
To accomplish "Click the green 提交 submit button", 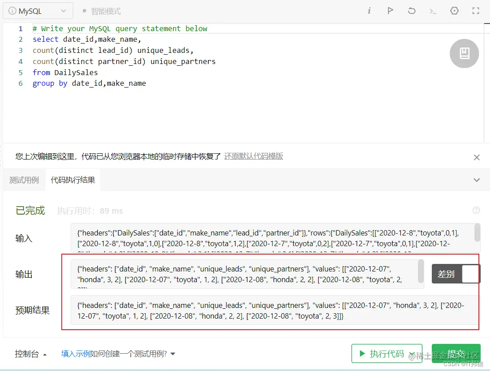I will pyautogui.click(x=456, y=354).
